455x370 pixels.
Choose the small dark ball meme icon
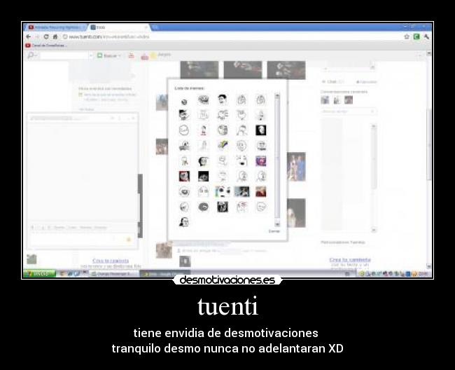184,102
